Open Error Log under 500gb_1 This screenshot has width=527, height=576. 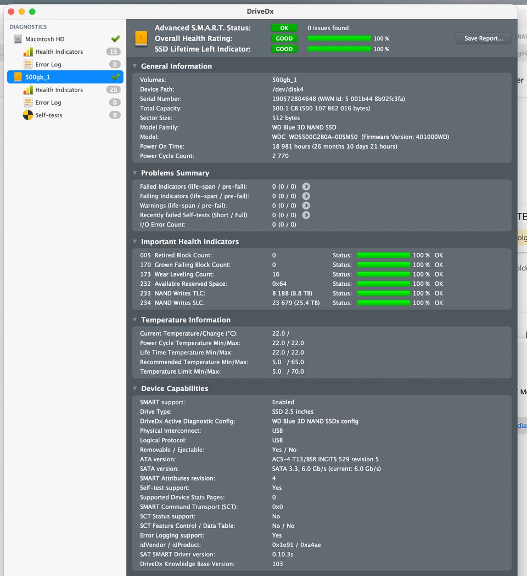click(x=65, y=103)
